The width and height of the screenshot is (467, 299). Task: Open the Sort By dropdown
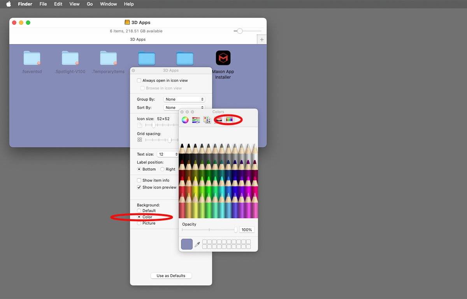pyautogui.click(x=184, y=107)
